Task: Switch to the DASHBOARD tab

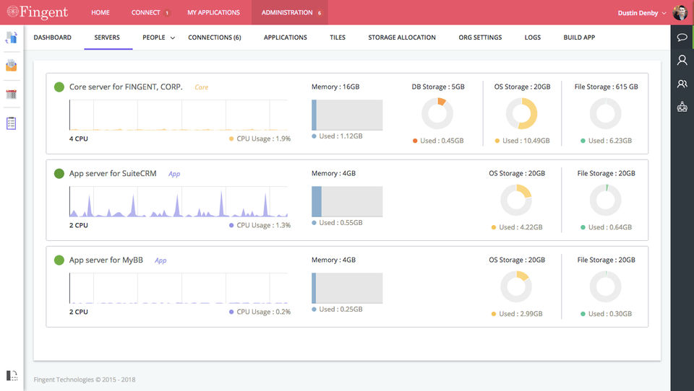Action: coord(52,38)
